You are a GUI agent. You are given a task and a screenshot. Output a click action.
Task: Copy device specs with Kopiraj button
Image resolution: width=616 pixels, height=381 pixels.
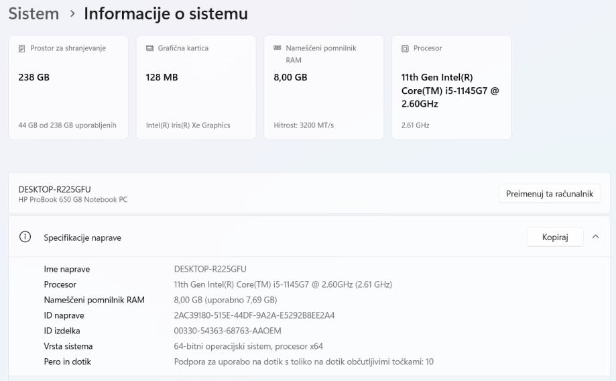pyautogui.click(x=554, y=237)
